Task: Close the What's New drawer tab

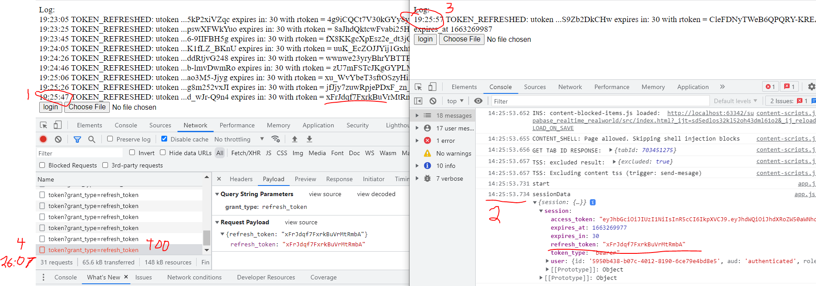Action: click(126, 277)
